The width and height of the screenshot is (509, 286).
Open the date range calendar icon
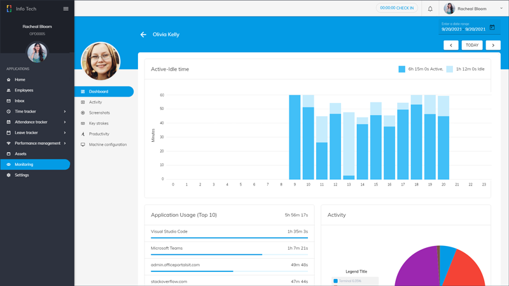pos(492,27)
